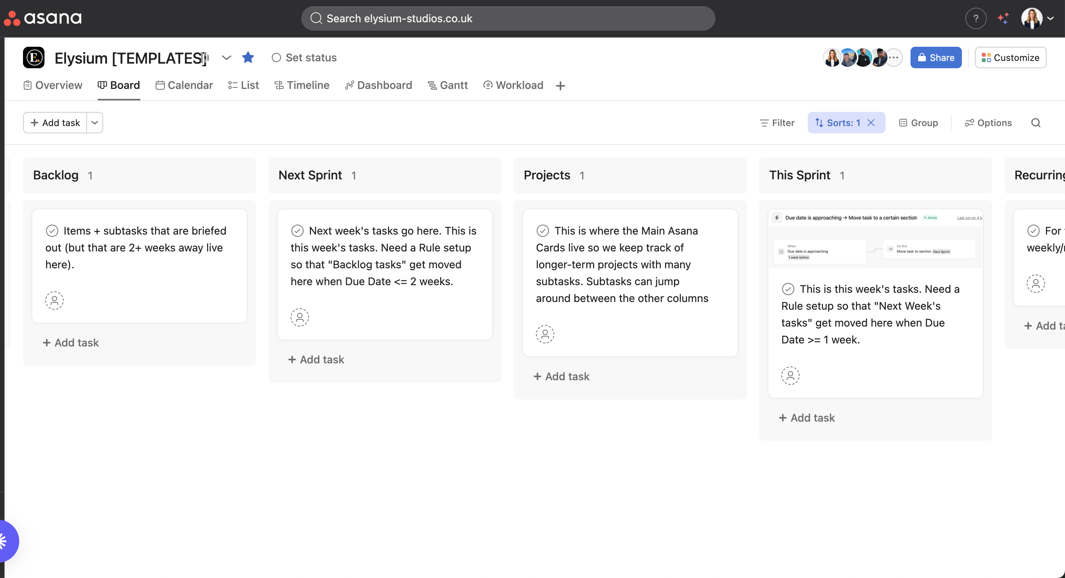This screenshot has width=1065, height=578.
Task: Complete the 'Main Asana Cards' Projects task
Action: pos(543,230)
